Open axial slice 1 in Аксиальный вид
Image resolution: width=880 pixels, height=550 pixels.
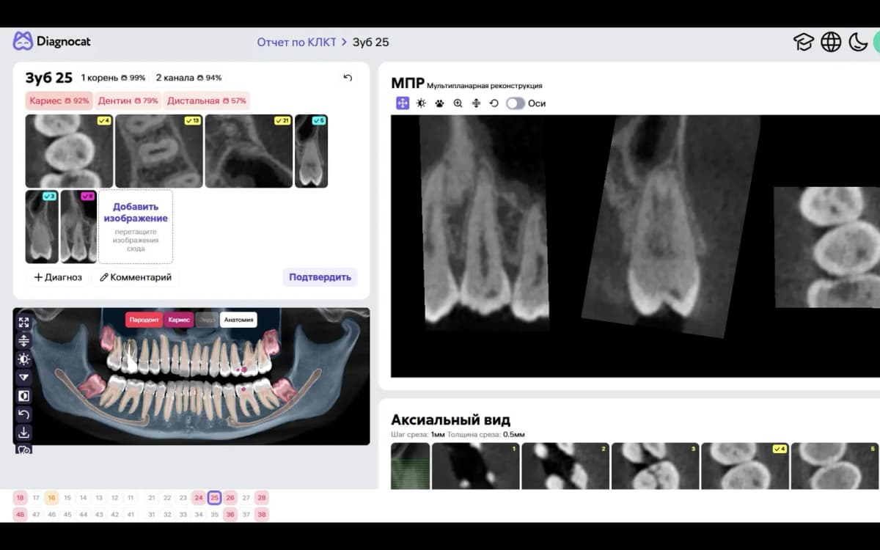pos(475,466)
